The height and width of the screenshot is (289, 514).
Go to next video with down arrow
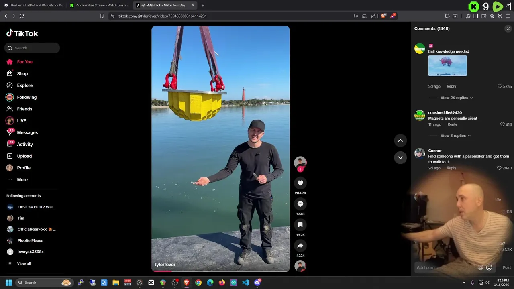(x=400, y=157)
